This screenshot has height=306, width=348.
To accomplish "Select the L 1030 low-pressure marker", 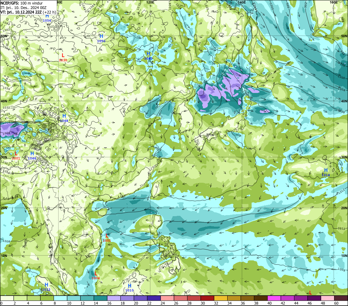I will (63, 57).
